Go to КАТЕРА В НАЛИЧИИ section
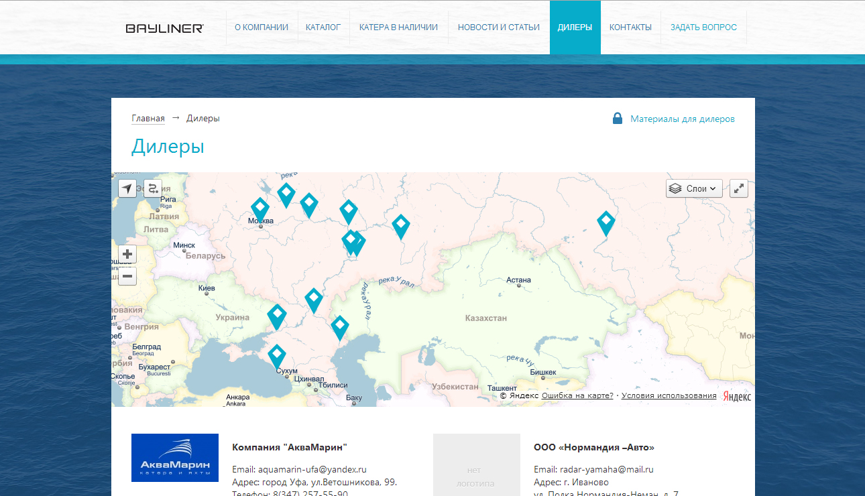Viewport: 865px width, 496px height. (x=398, y=27)
